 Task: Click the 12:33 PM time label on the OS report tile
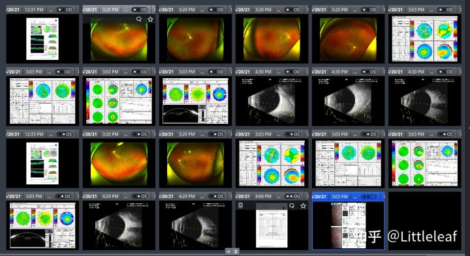(x=34, y=134)
